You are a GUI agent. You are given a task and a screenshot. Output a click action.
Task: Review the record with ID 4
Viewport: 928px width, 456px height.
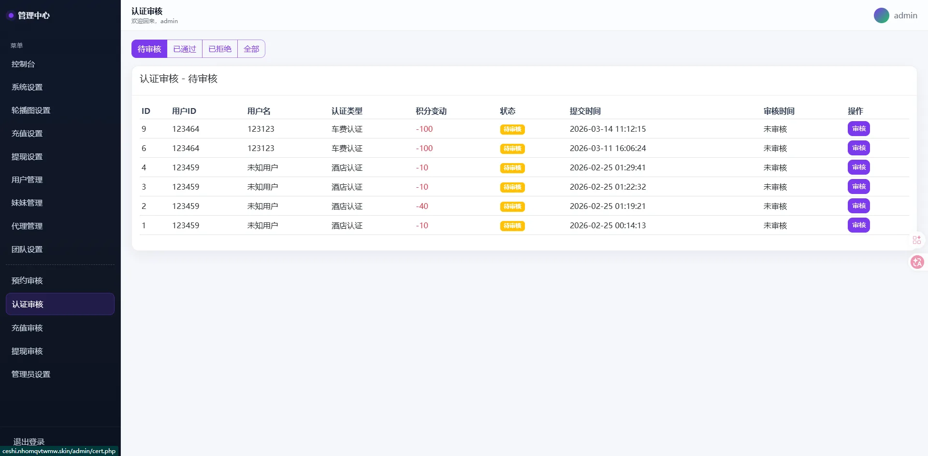pos(858,167)
